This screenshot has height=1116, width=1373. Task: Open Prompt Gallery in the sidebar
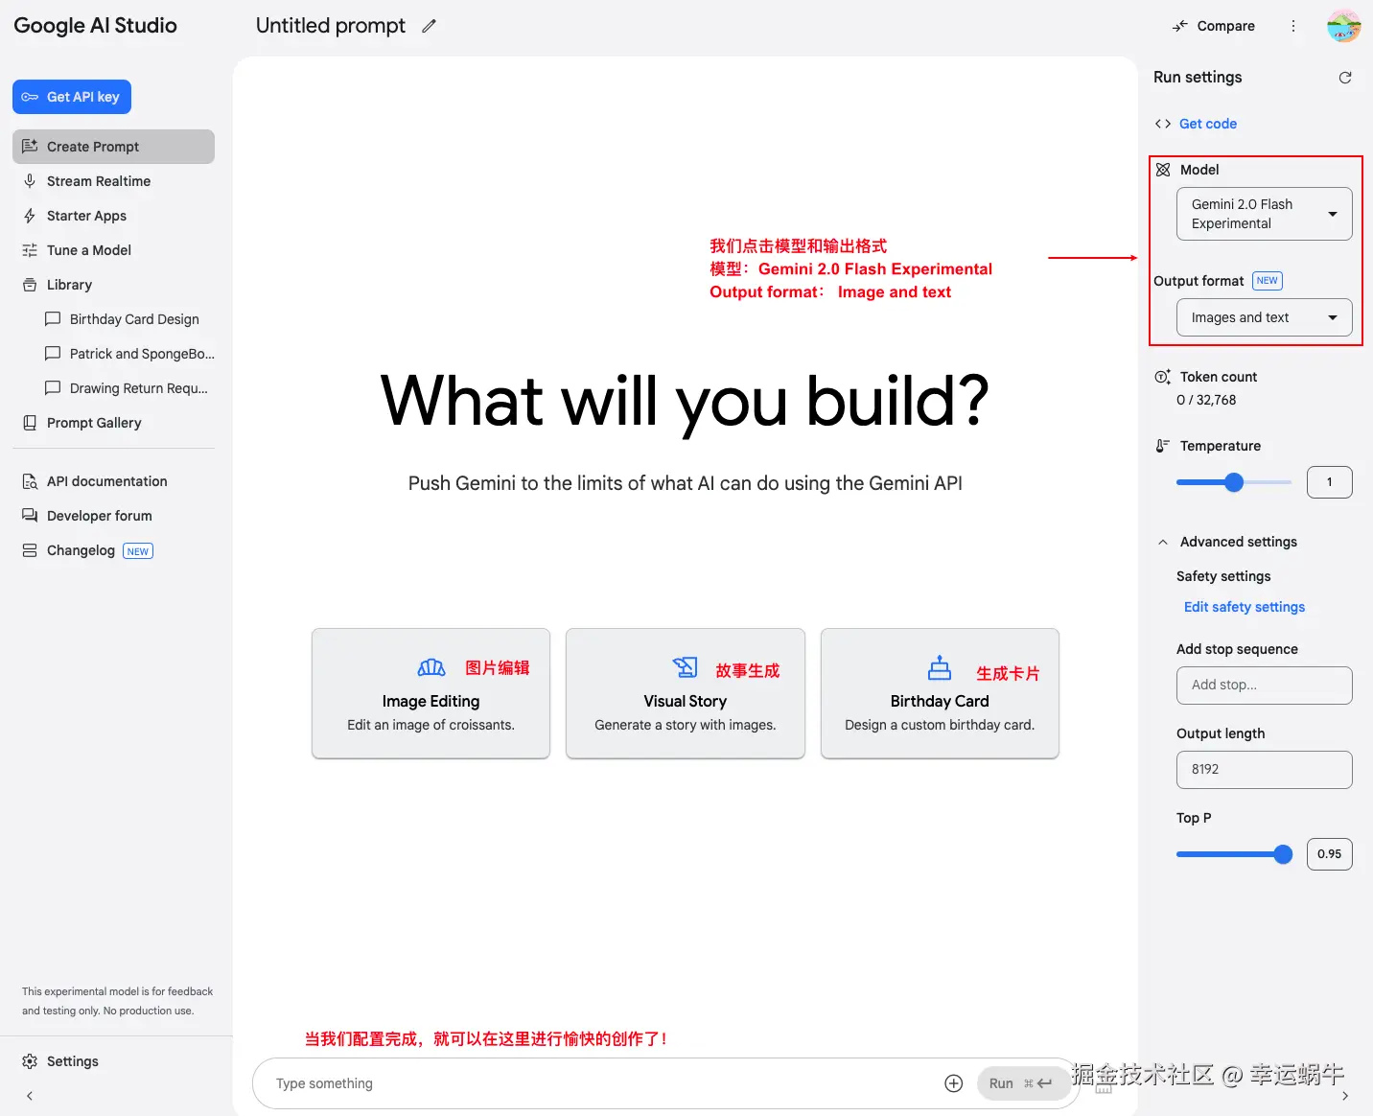pos(113,423)
